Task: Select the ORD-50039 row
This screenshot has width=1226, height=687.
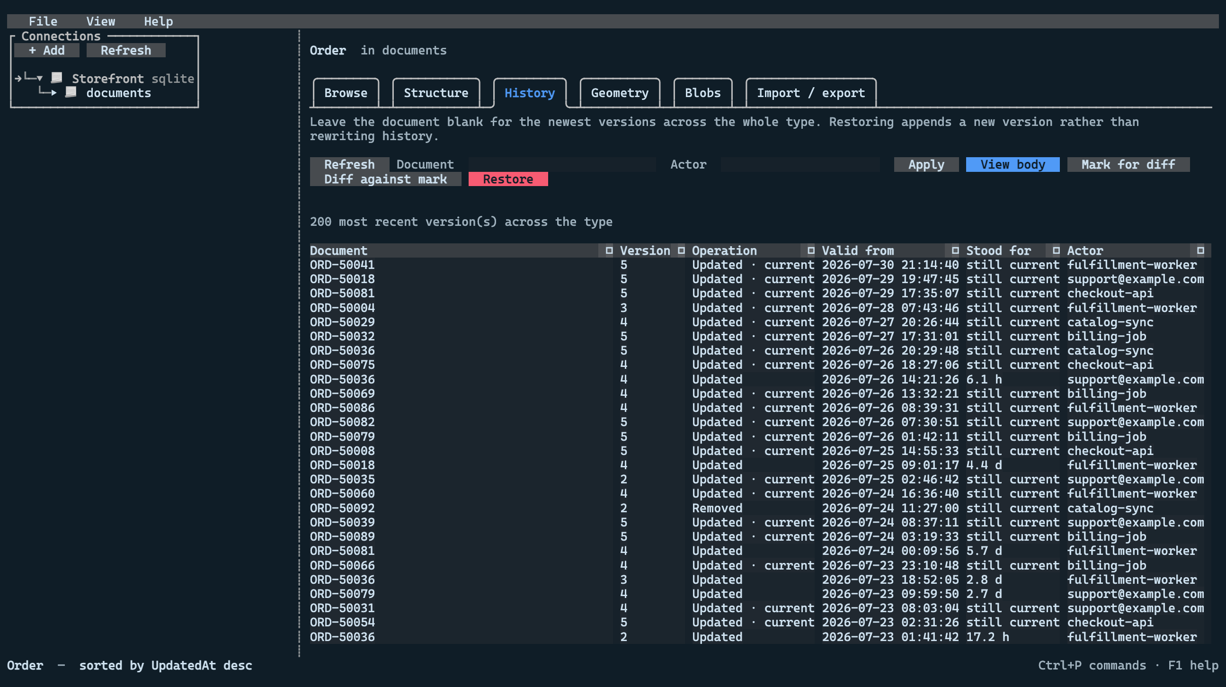Action: pos(760,522)
